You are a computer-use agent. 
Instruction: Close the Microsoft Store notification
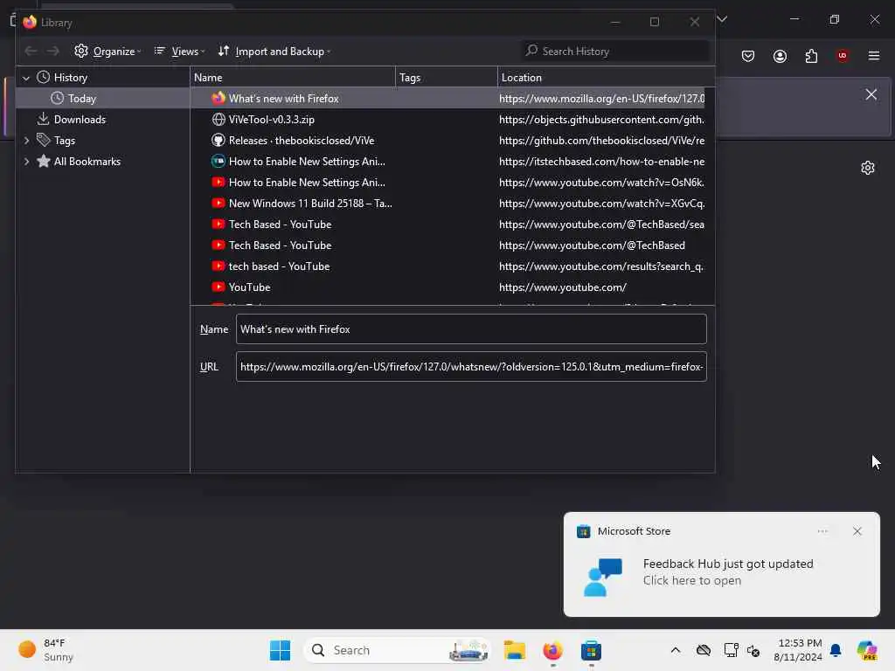click(x=857, y=531)
